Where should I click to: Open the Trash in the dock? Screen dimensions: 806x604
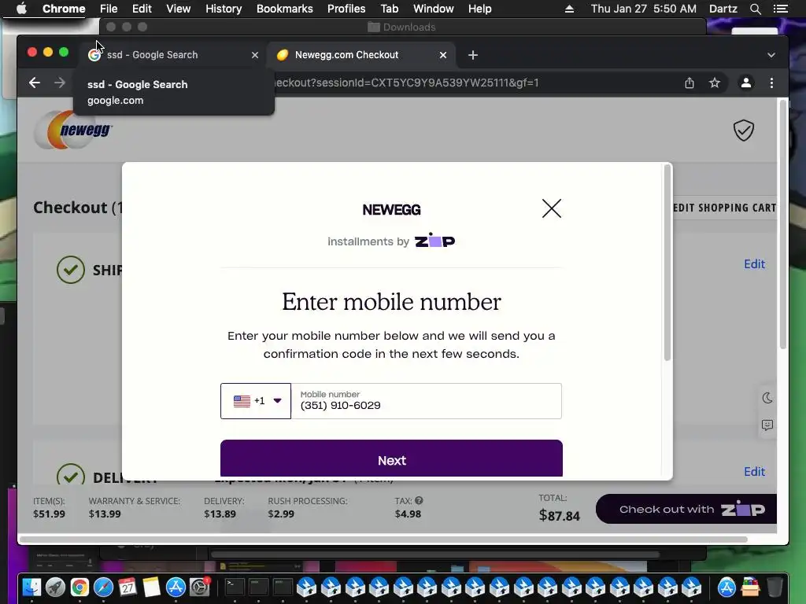(x=775, y=587)
